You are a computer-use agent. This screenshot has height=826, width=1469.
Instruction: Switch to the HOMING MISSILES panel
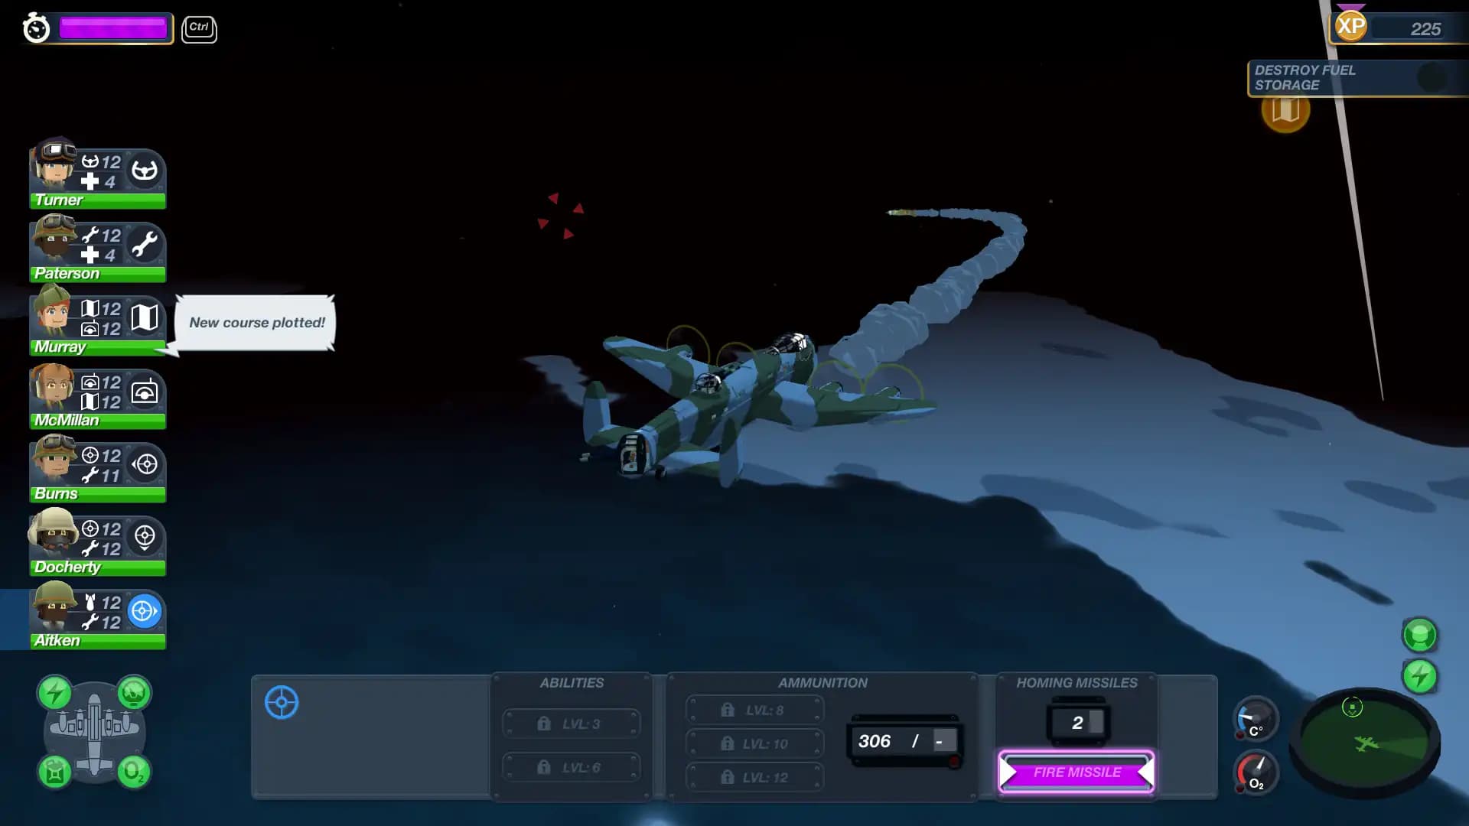[x=1076, y=682]
